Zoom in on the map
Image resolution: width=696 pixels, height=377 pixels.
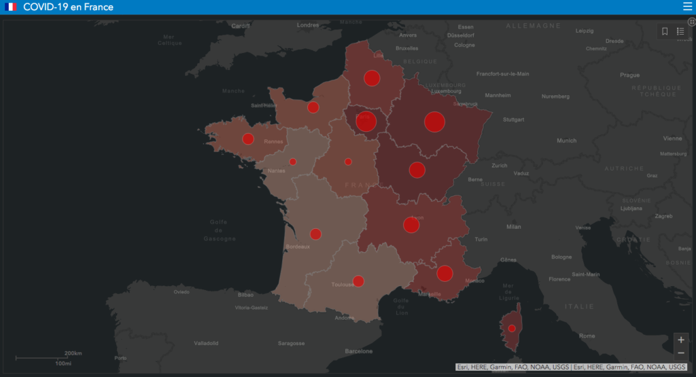click(x=681, y=340)
